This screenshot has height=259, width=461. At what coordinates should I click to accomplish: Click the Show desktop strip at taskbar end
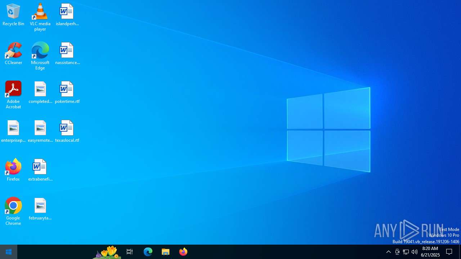click(x=460, y=252)
